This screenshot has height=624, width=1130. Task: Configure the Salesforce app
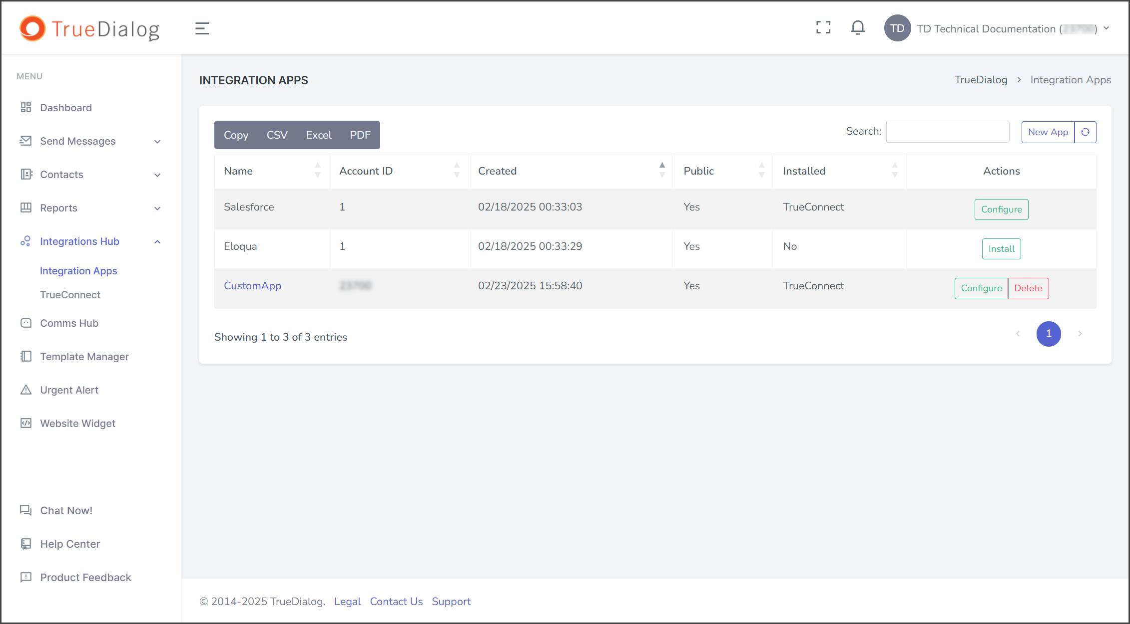1002,209
